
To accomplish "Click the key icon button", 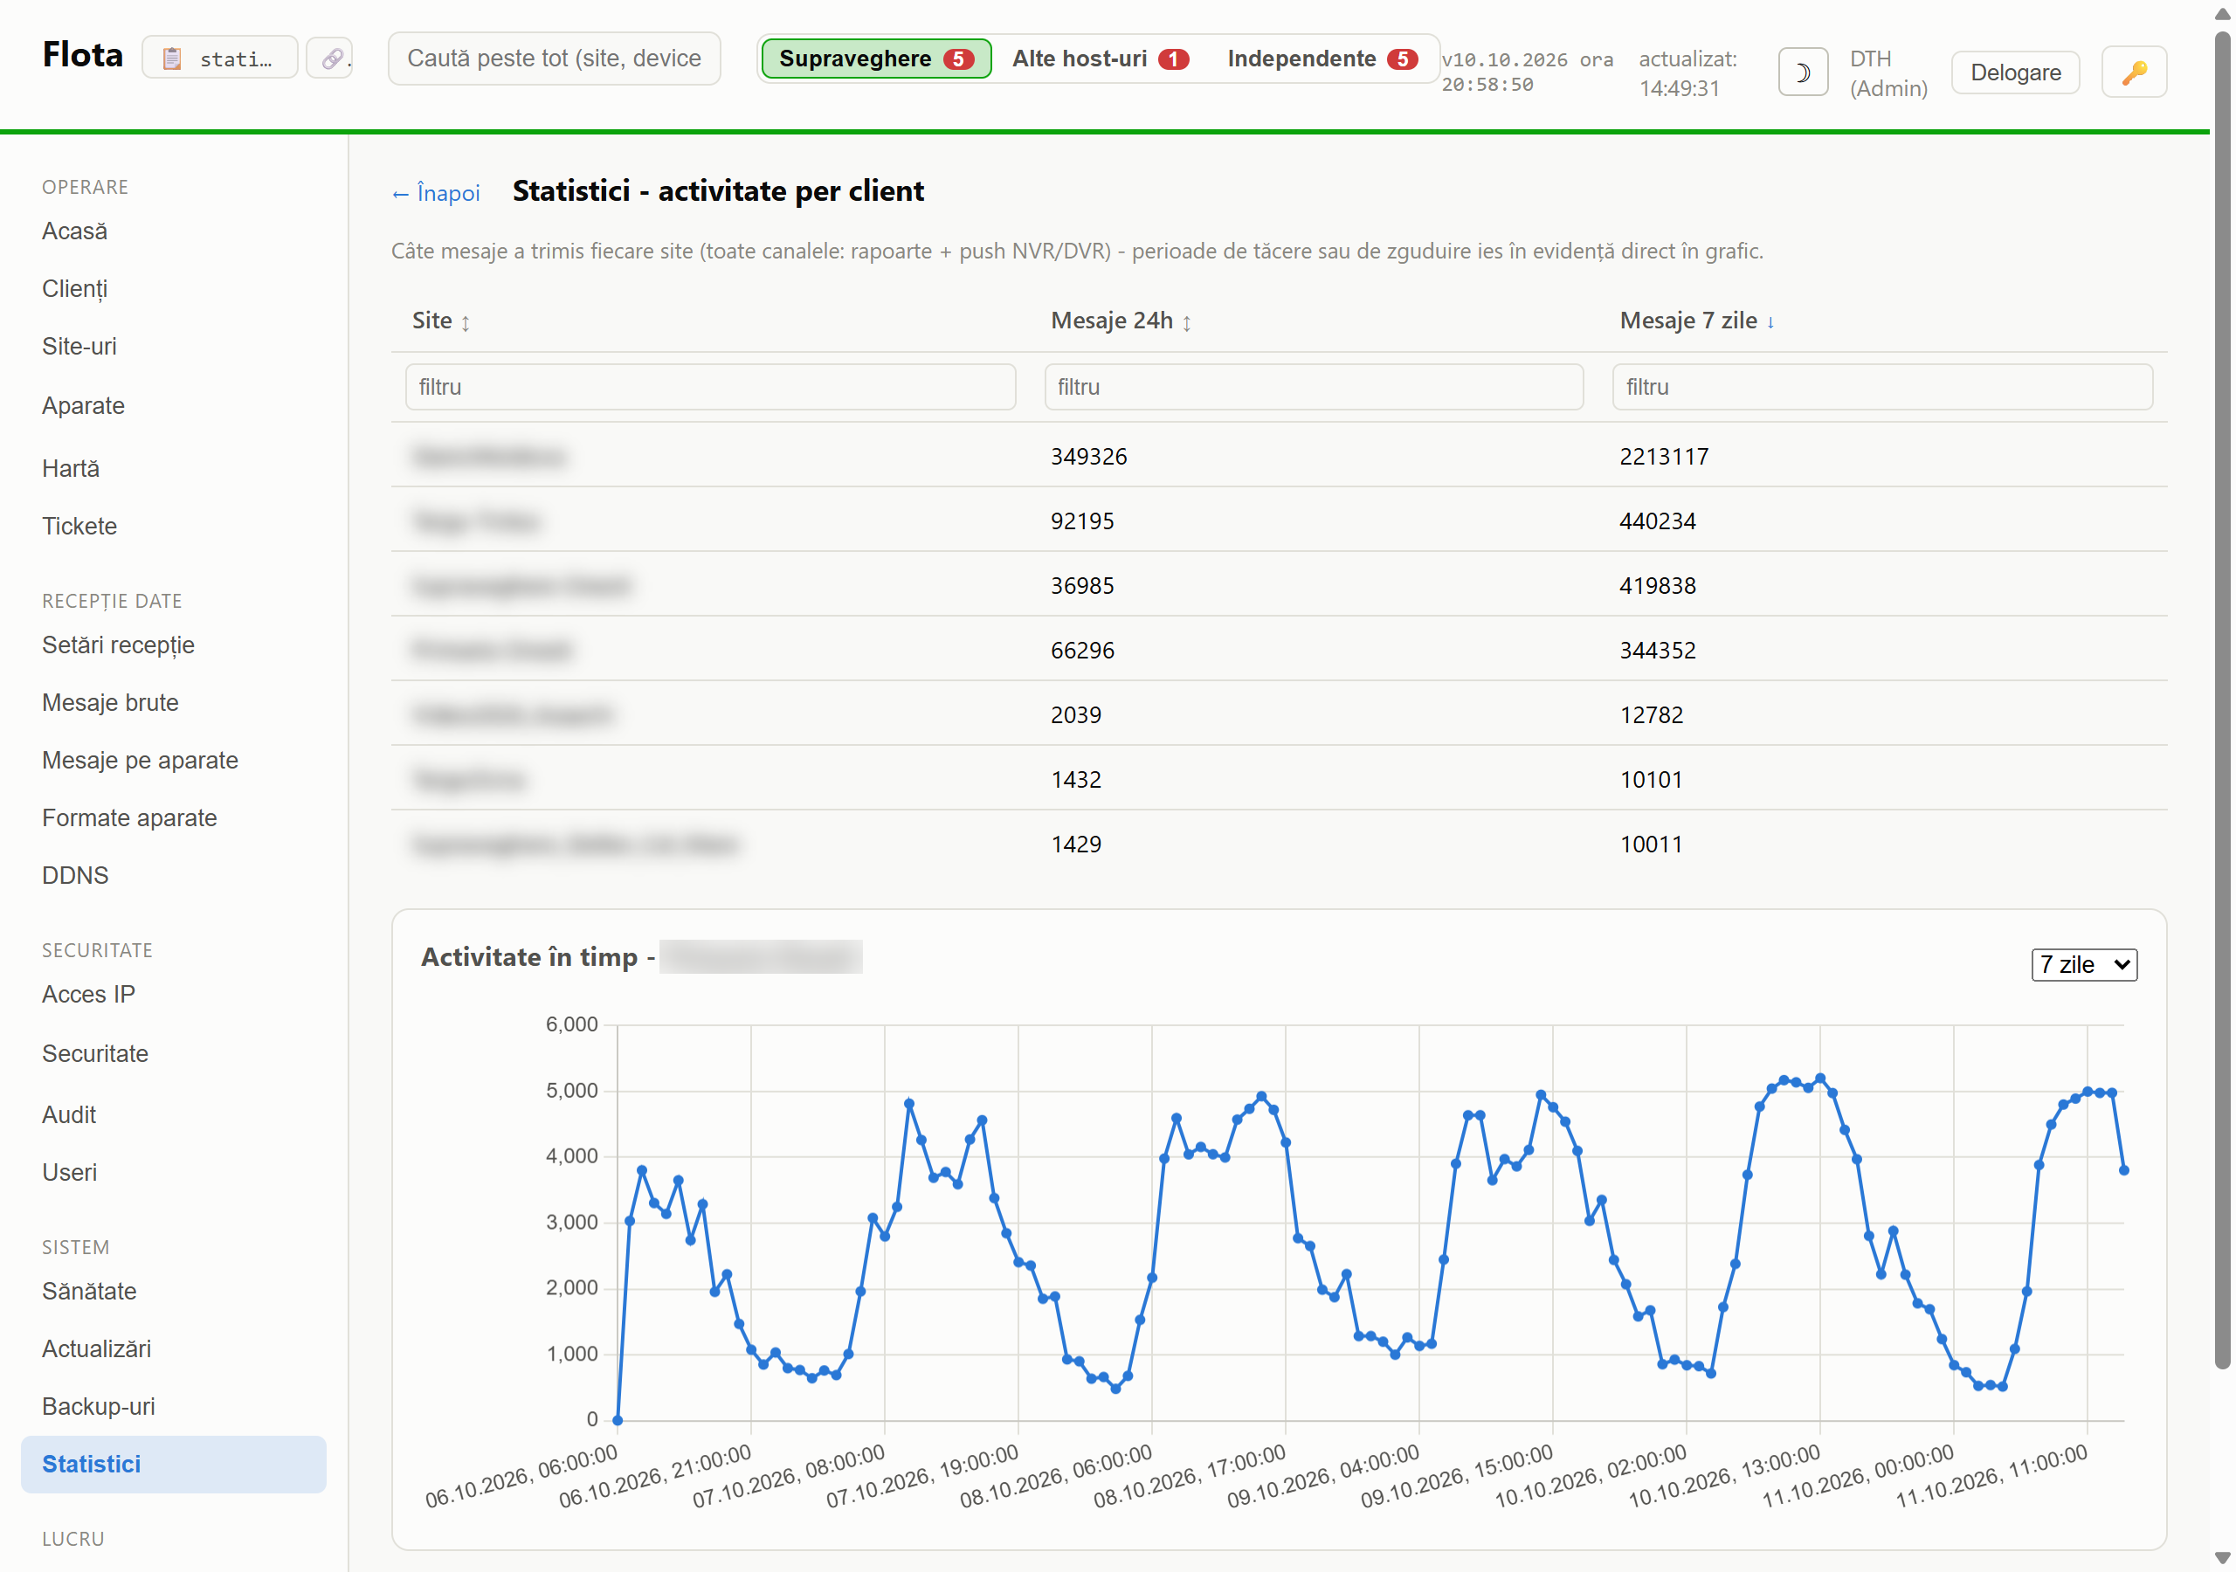I will (x=2134, y=72).
